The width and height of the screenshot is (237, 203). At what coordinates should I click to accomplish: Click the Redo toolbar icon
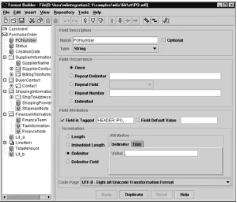(x=75, y=20)
